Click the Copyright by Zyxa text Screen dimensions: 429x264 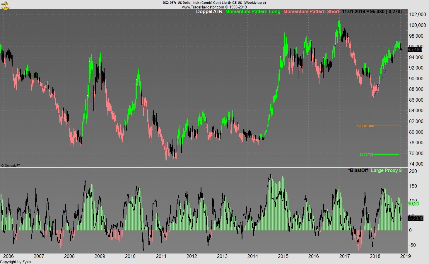pos(15,262)
